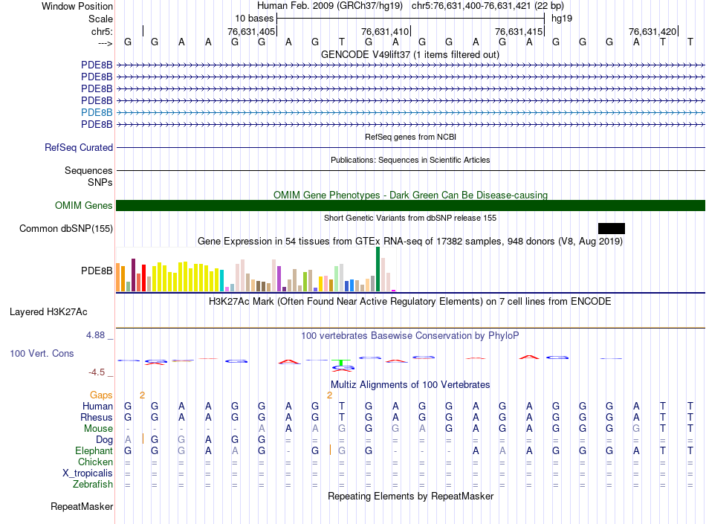Select the Elephant row label in Multiz alignment
The width and height of the screenshot is (706, 524).
[94, 451]
